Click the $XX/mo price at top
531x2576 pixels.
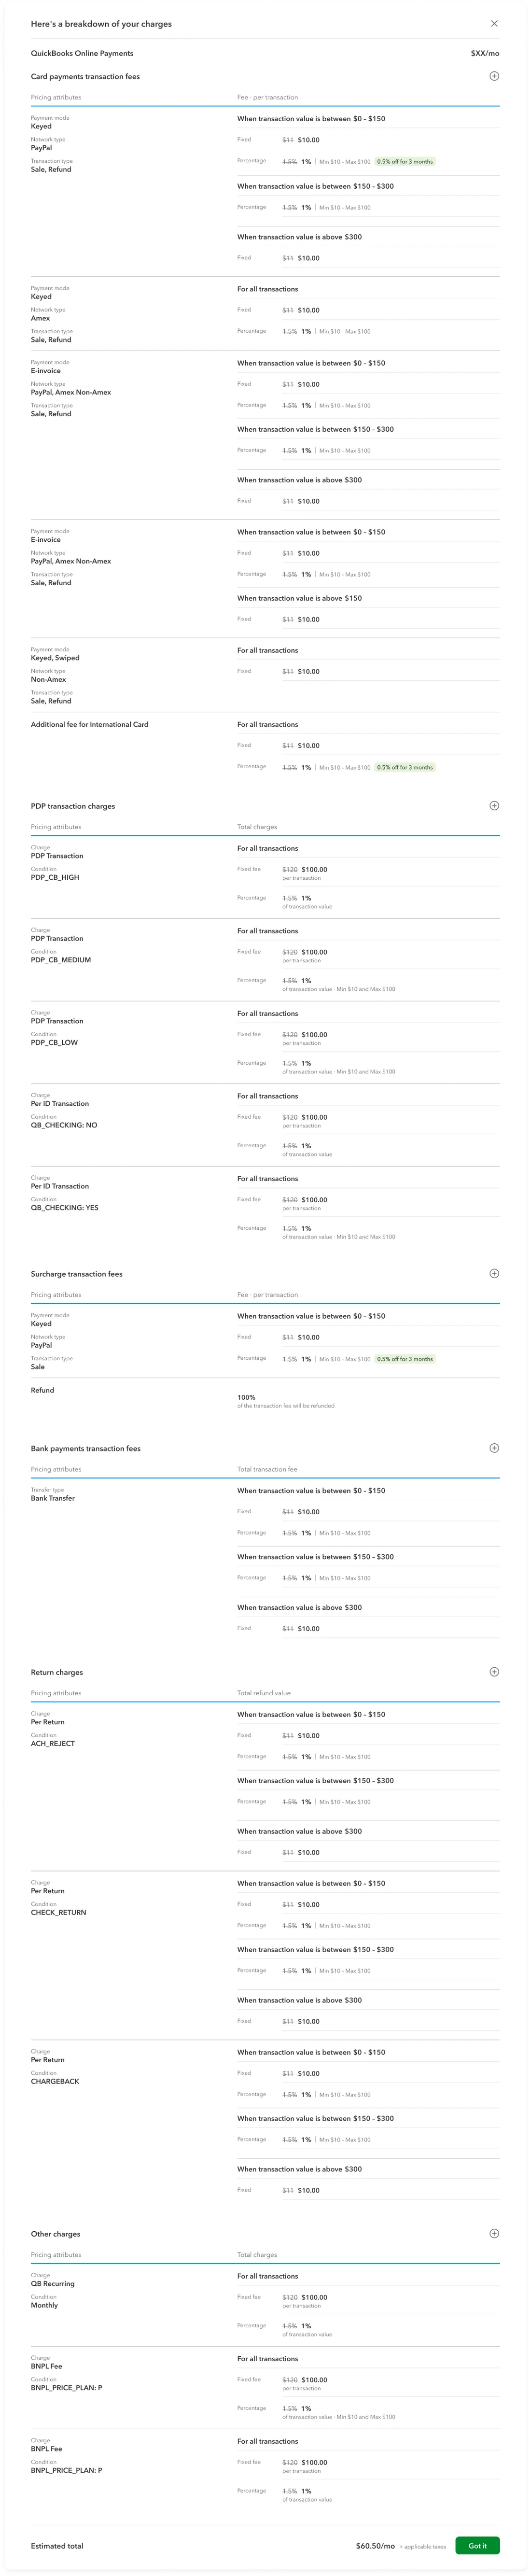485,53
